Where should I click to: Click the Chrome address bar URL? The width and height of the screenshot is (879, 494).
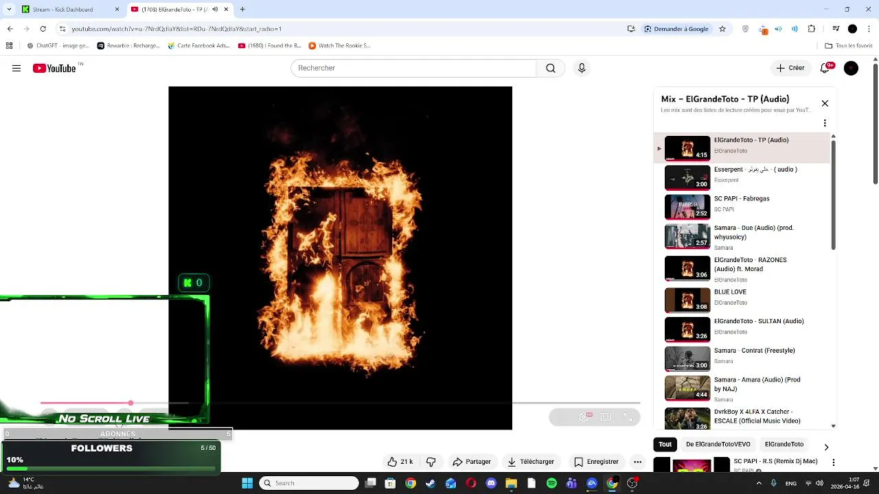pos(176,29)
